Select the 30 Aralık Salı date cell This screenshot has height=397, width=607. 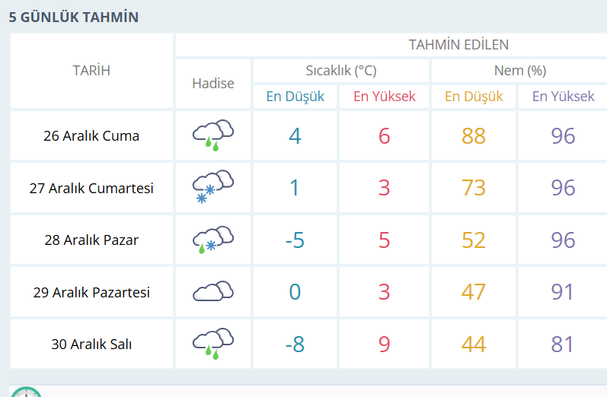tap(91, 344)
